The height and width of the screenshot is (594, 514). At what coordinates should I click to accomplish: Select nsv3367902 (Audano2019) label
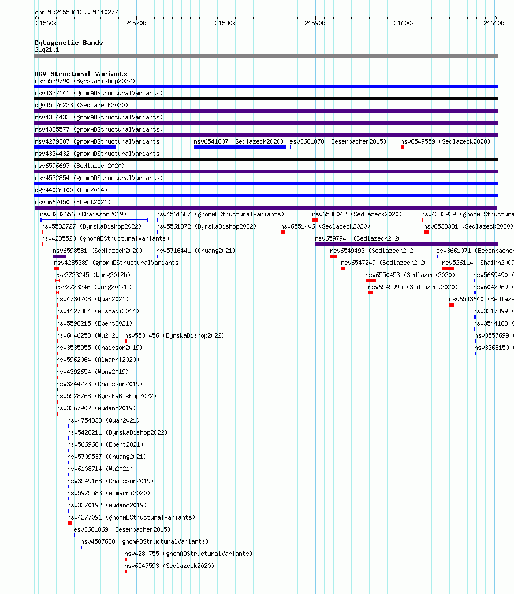[x=95, y=408]
